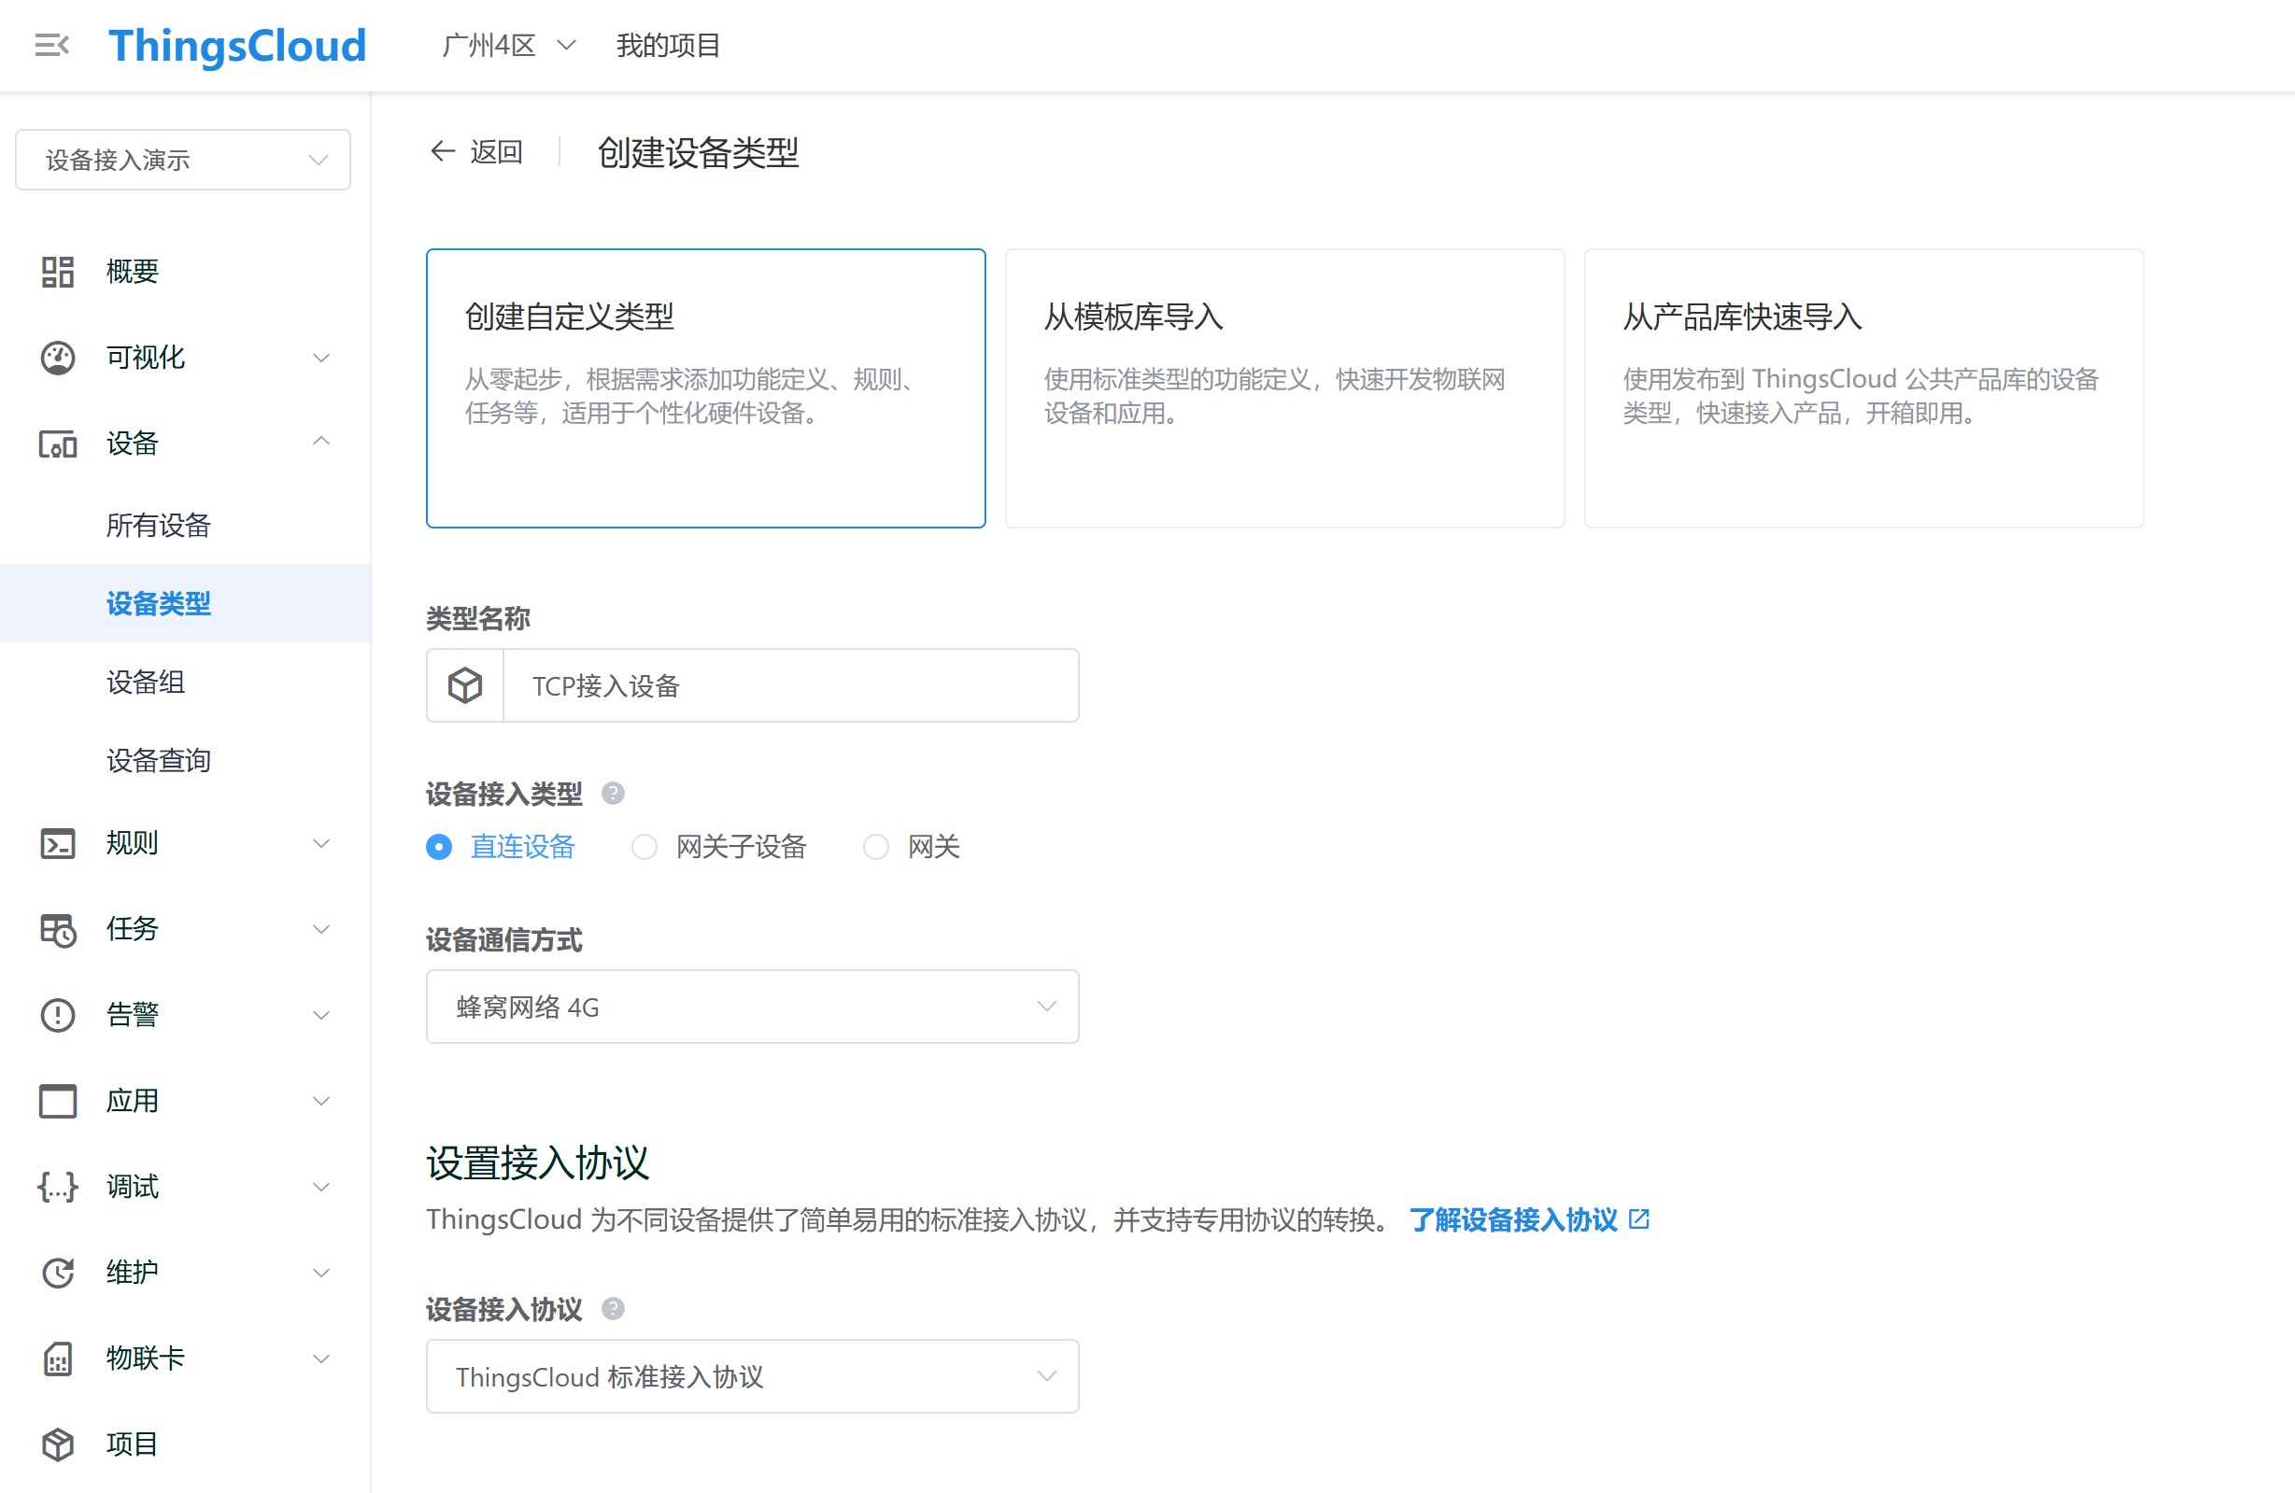Click the 任务 schedule icon
The height and width of the screenshot is (1493, 2295).
58,929
